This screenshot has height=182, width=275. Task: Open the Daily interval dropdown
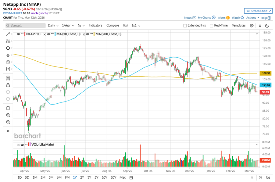coord(53,26)
